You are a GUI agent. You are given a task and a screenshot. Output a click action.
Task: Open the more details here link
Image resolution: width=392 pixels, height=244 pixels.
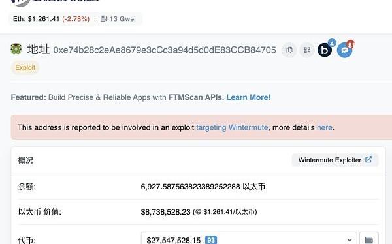[x=325, y=127]
